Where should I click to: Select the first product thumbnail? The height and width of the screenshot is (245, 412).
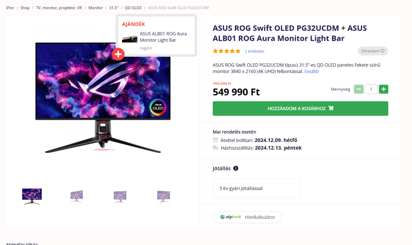point(32,196)
